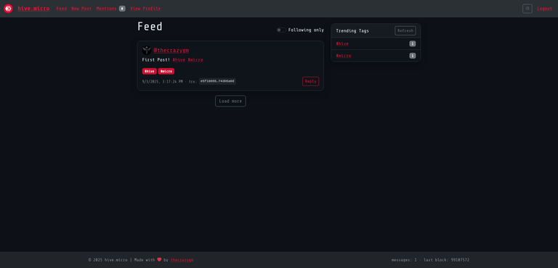Click the #hive trending count badge
This screenshot has width=558, height=268.
[x=413, y=43]
